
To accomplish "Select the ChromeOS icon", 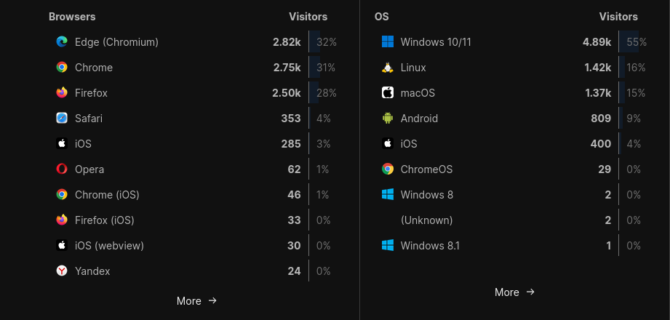I will click(x=388, y=169).
